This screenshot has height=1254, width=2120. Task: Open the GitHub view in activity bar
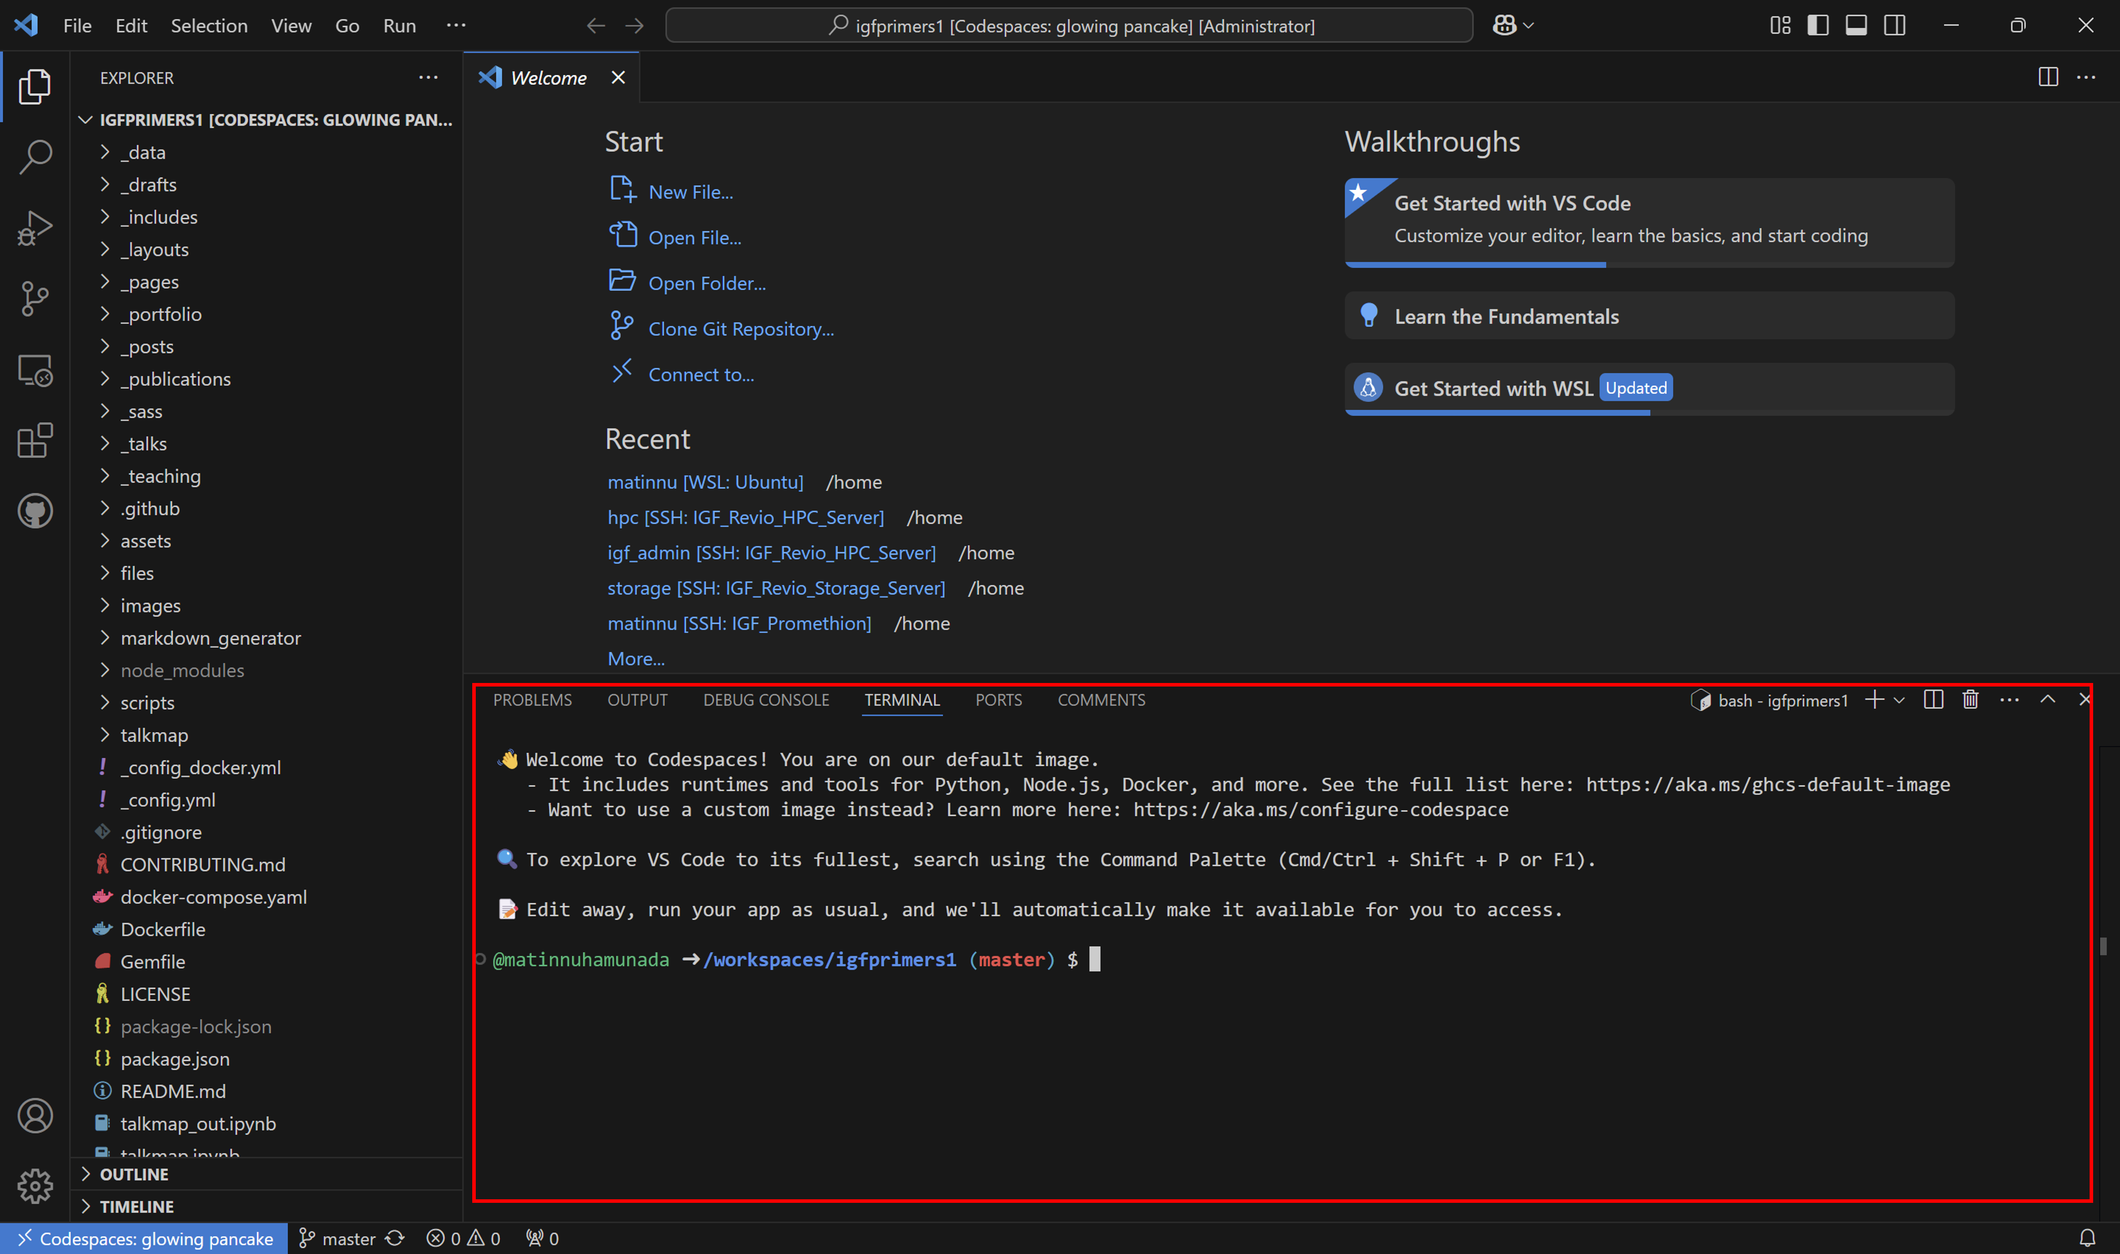coord(34,511)
